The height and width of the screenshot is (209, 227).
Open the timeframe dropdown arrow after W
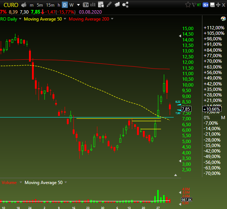(78, 5)
